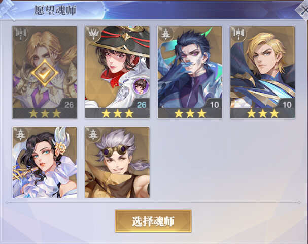Uncheck the gold checkmark on selected card
The image size is (308, 244).
point(45,73)
